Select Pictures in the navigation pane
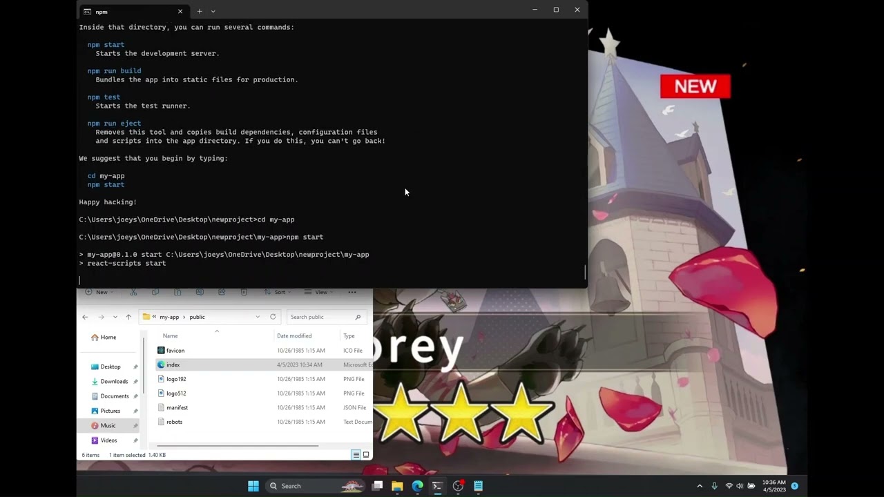Screen dimensions: 884x497 110,411
